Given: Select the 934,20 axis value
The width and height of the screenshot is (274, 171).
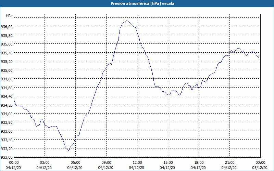Looking at the screenshot, I should coord(7,105).
